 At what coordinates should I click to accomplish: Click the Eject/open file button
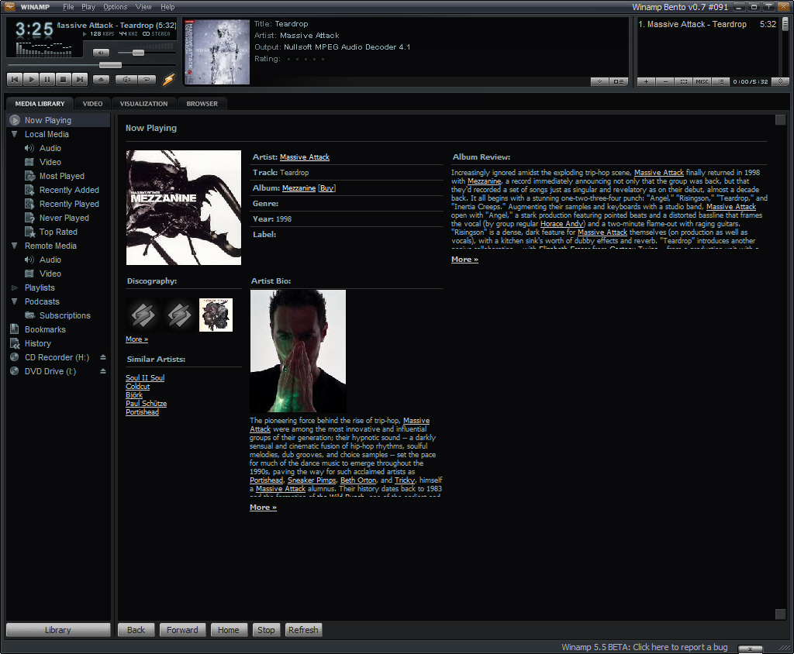point(101,80)
